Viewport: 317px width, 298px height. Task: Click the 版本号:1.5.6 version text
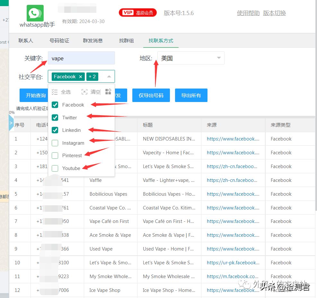click(179, 13)
